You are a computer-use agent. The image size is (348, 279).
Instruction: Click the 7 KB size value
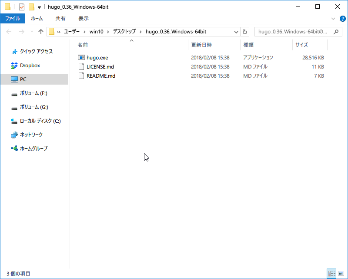(319, 76)
